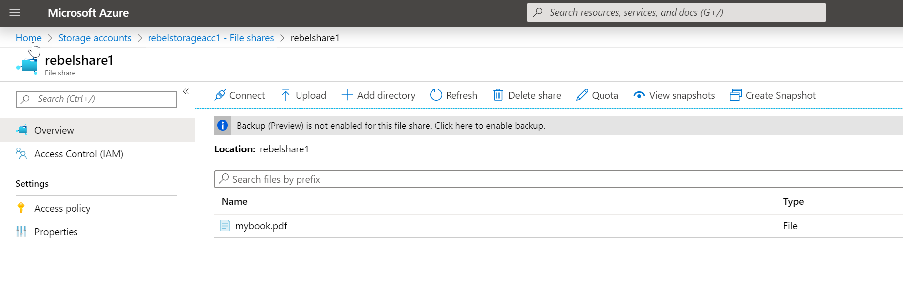
Task: Click the Quota button label
Action: [x=605, y=95]
